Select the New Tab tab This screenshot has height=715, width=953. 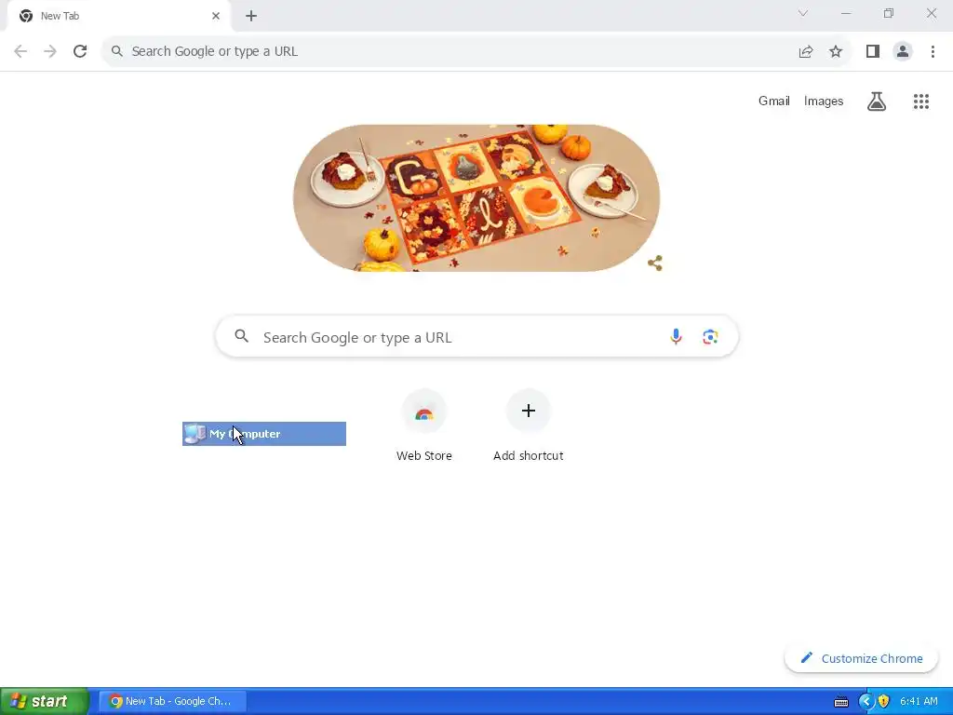click(118, 16)
